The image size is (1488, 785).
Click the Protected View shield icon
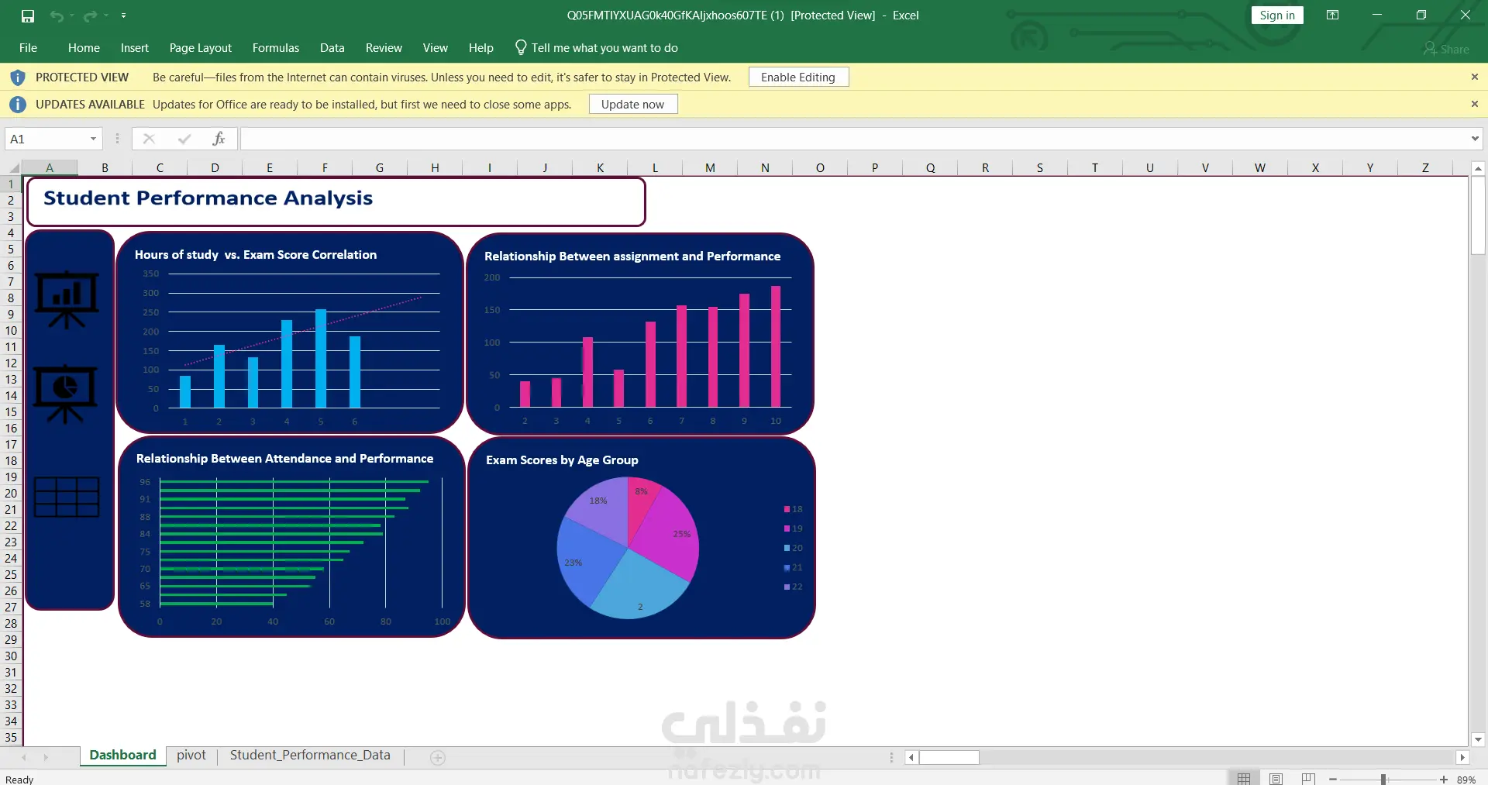[18, 77]
